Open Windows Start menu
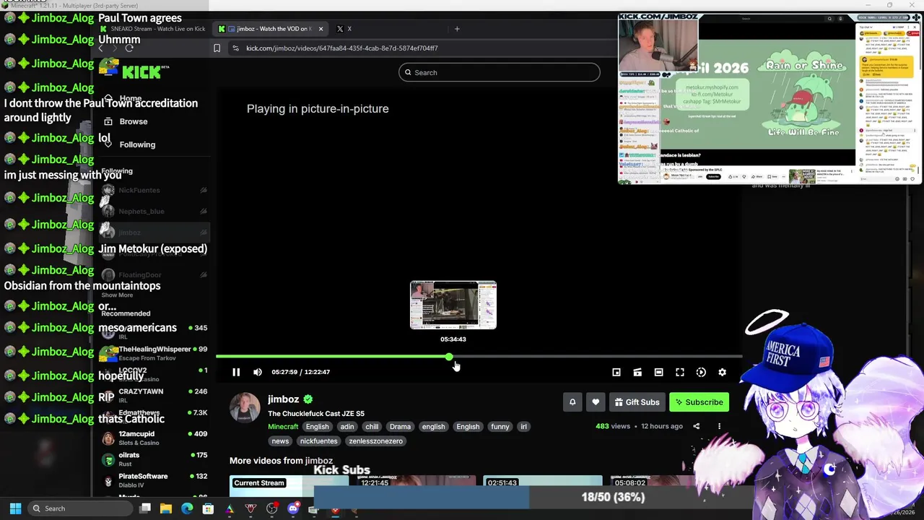The image size is (924, 520). coord(15,508)
